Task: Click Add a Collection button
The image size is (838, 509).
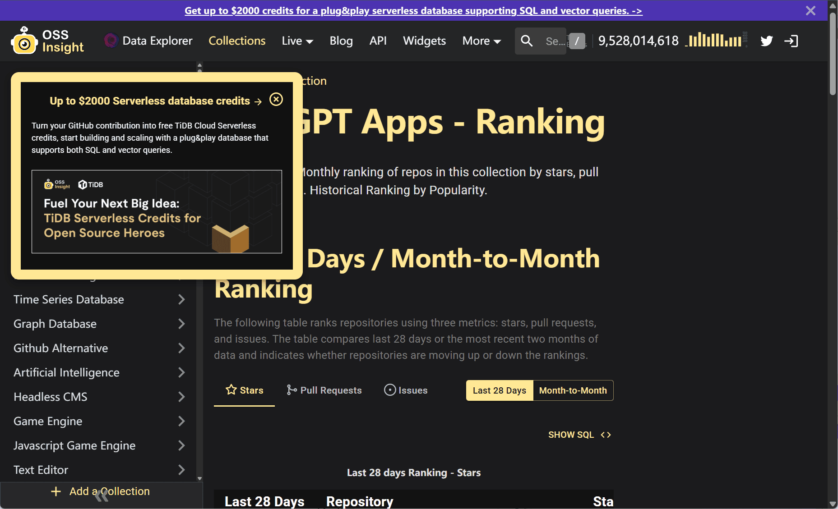Action: (101, 491)
